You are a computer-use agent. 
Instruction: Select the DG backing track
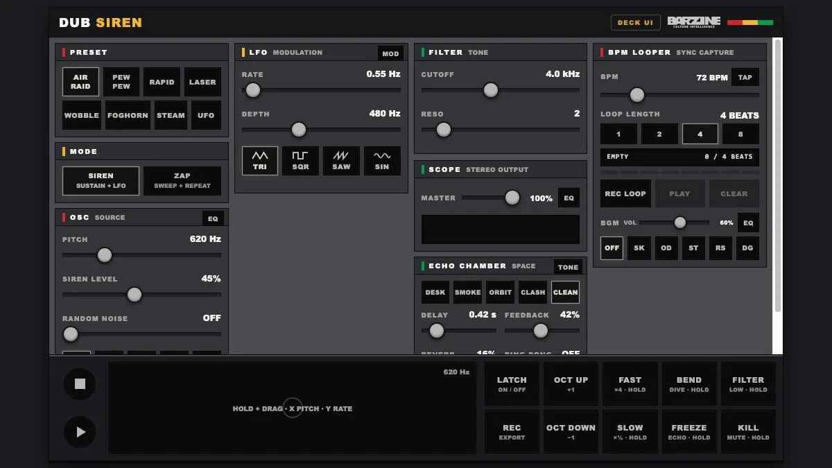click(747, 248)
